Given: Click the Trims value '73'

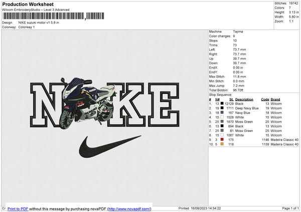Looking at the screenshot, I should click(235, 45).
